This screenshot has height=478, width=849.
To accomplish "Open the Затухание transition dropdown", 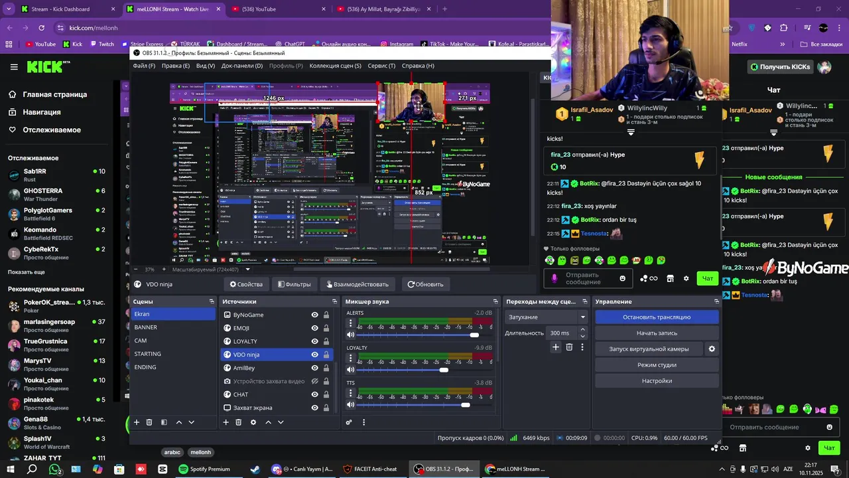I will (547, 317).
